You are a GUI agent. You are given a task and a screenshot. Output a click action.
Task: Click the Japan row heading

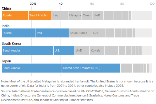tap(6, 61)
